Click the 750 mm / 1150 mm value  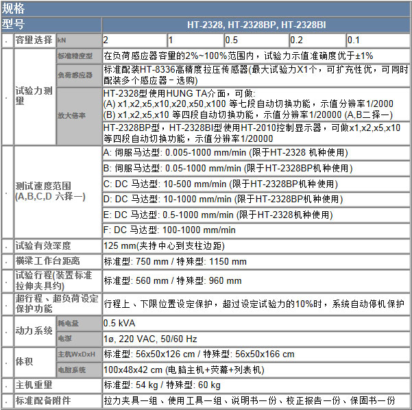point(175,261)
